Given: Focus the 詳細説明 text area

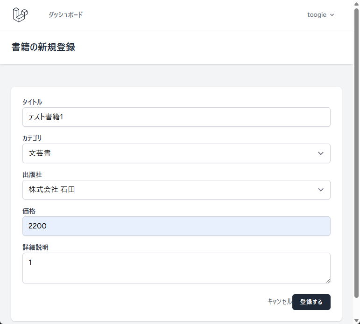Looking at the screenshot, I should pos(176,268).
